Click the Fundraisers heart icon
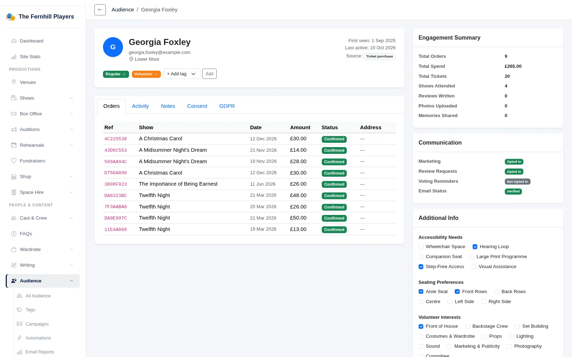 [x=14, y=161]
